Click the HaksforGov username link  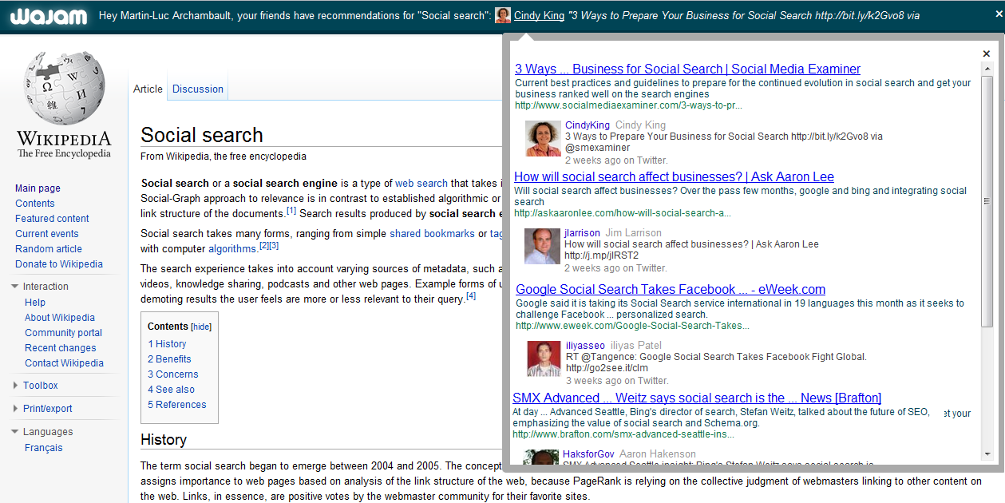588,454
